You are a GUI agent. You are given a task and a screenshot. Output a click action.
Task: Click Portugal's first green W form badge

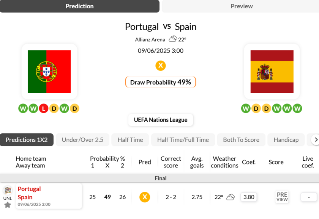[x=23, y=109]
